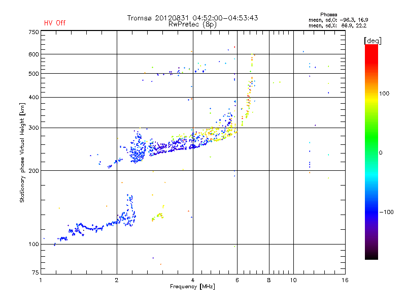Select the plot title "Tromsø 20120831 04:52:00-04:53:43"
The height and width of the screenshot is (305, 406).
(x=192, y=18)
